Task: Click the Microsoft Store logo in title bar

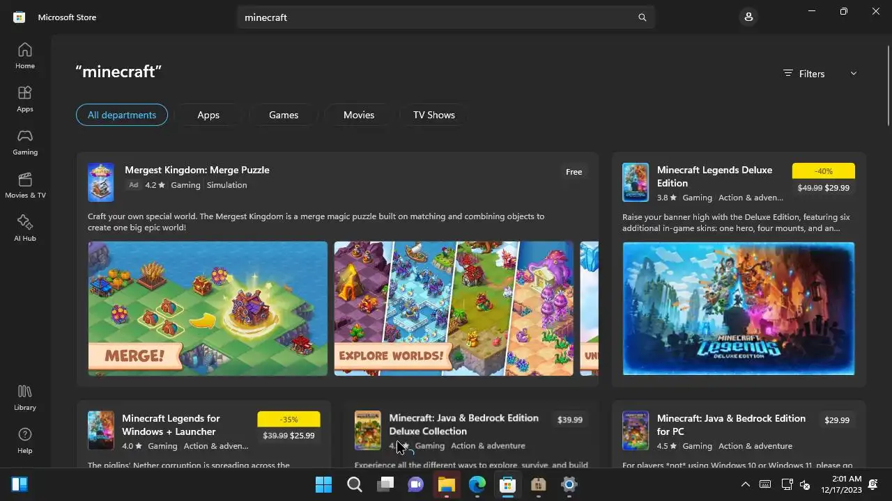Action: [x=20, y=17]
